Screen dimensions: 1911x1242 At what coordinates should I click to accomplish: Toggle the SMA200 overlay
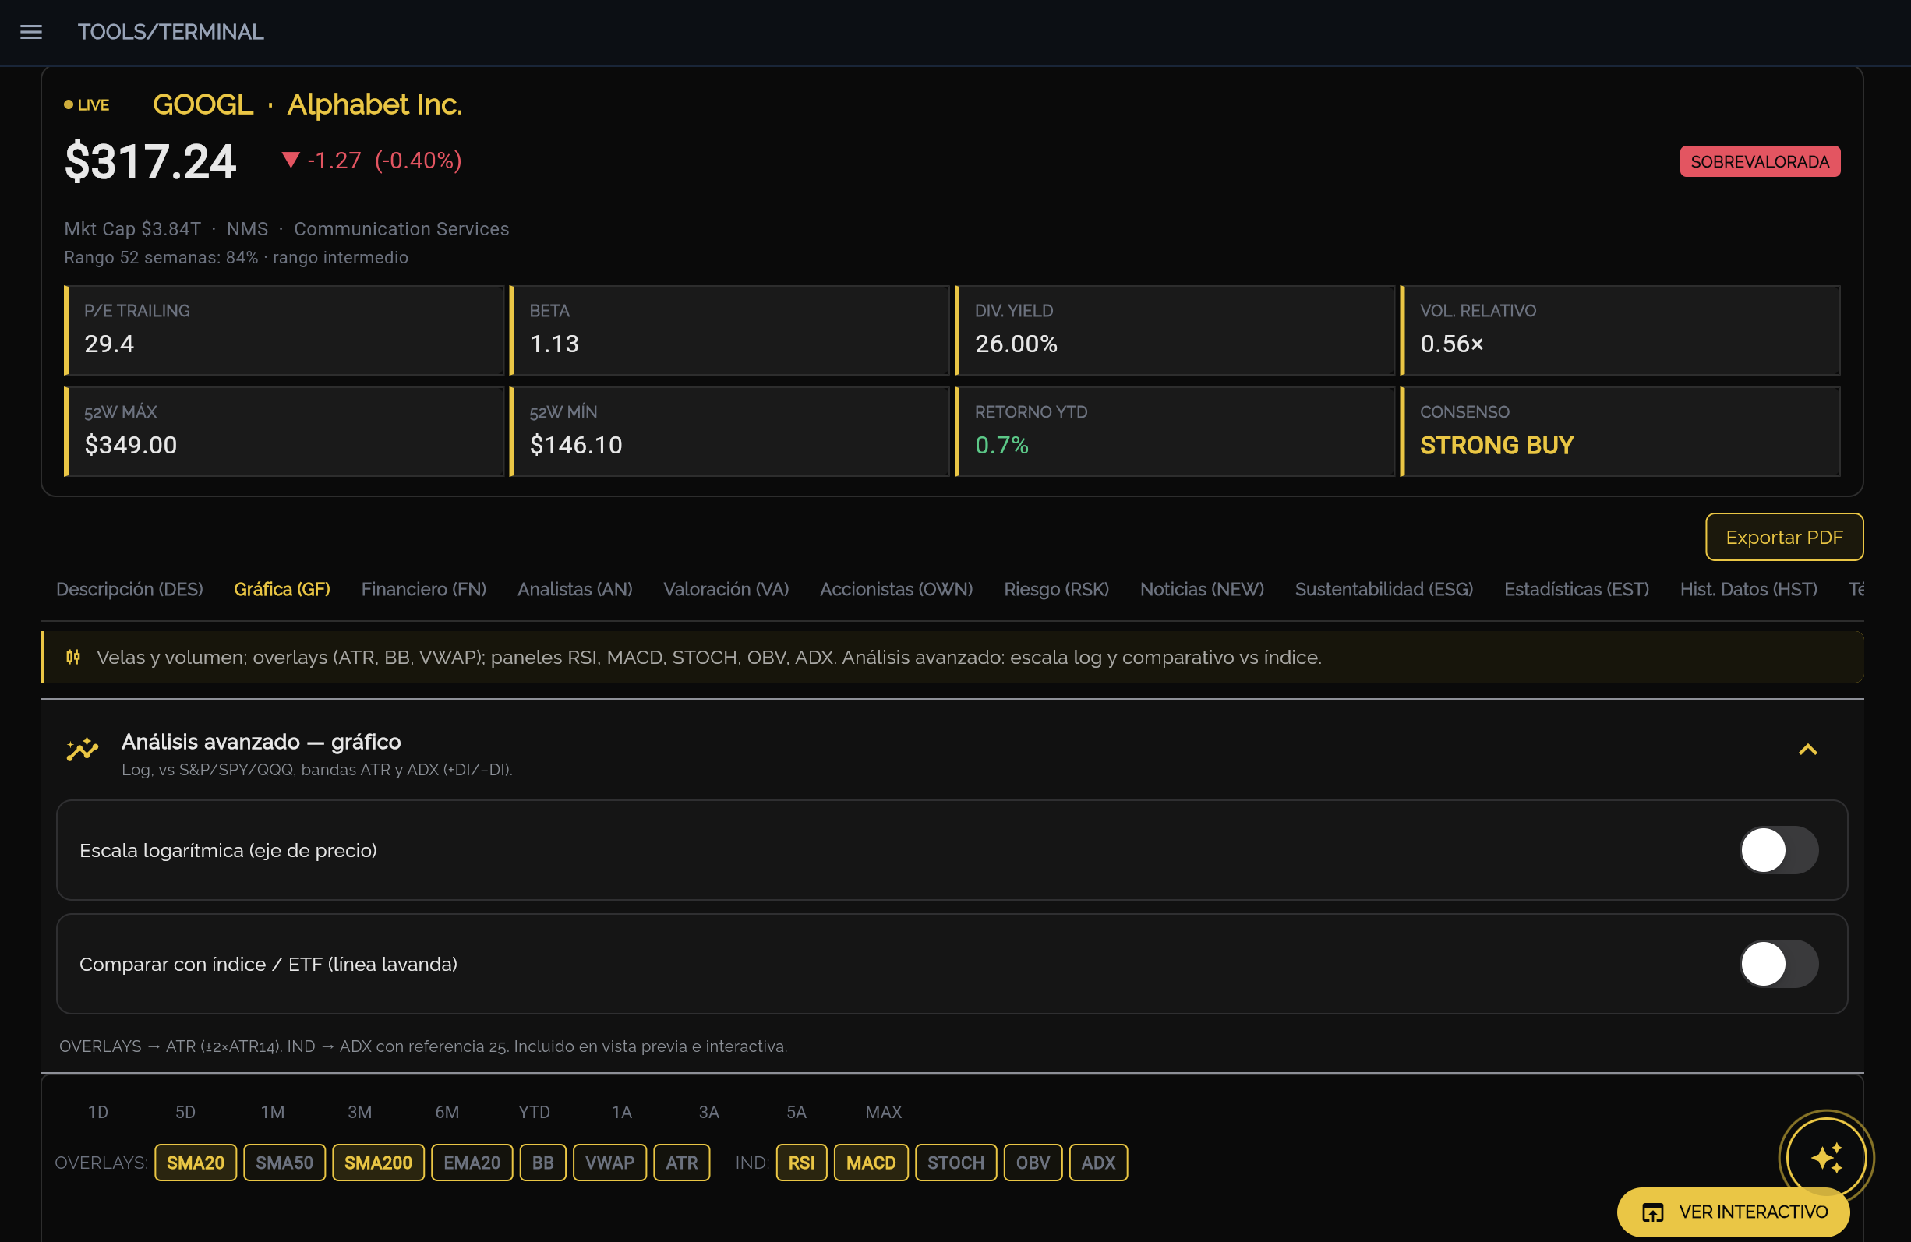click(378, 1163)
